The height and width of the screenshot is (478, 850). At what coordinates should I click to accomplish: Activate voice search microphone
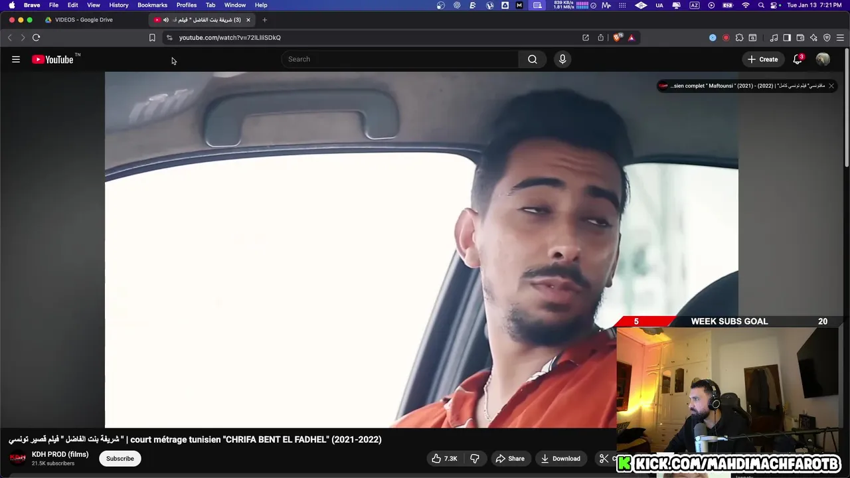tap(562, 59)
